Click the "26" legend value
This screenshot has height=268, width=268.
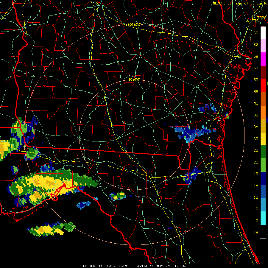click(256, 150)
